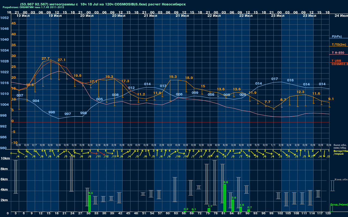Click the 016 pressure label

point(290,80)
